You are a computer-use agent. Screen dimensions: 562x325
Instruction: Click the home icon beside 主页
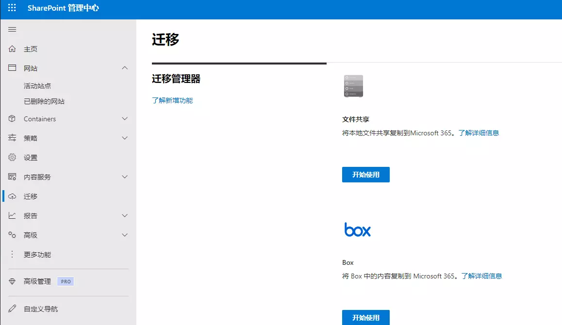(x=12, y=49)
